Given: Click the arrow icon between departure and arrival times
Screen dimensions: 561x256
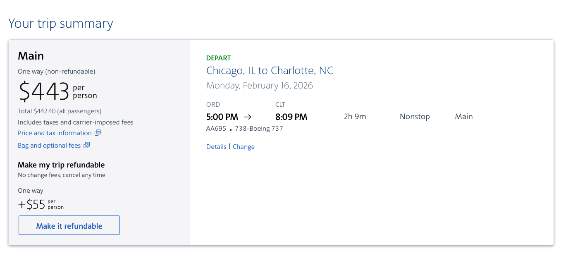Looking at the screenshot, I should [248, 117].
